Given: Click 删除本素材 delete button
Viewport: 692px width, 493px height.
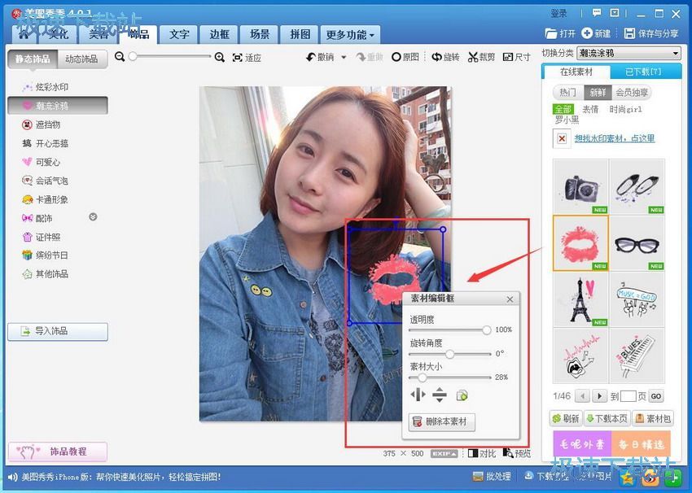Looking at the screenshot, I should pyautogui.click(x=442, y=421).
